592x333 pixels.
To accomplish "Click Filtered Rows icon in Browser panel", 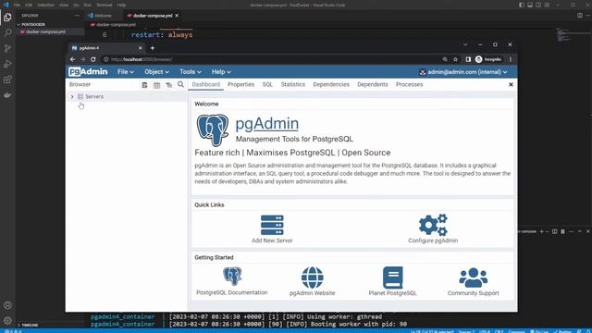I will pyautogui.click(x=168, y=85).
